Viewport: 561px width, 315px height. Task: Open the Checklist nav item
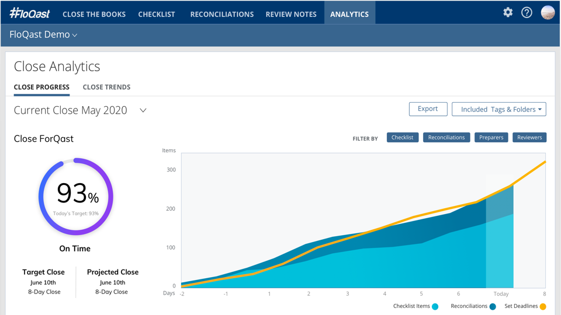pyautogui.click(x=157, y=14)
